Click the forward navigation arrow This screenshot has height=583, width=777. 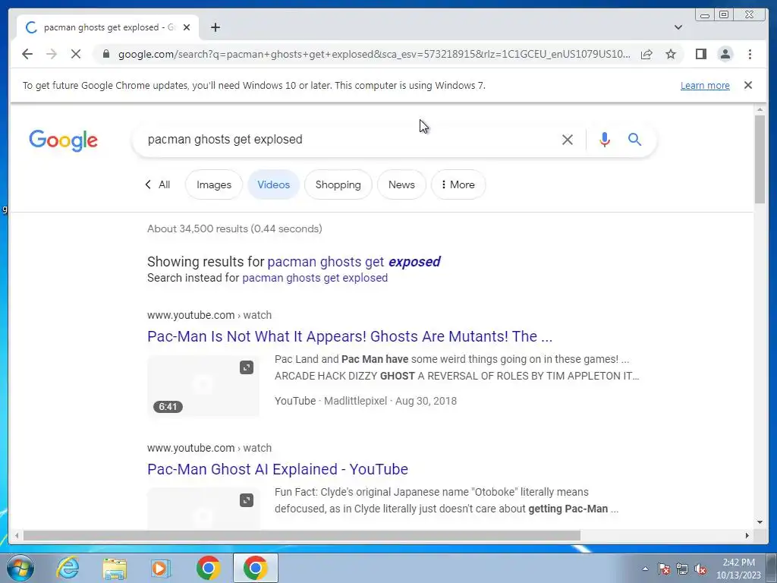pyautogui.click(x=52, y=54)
